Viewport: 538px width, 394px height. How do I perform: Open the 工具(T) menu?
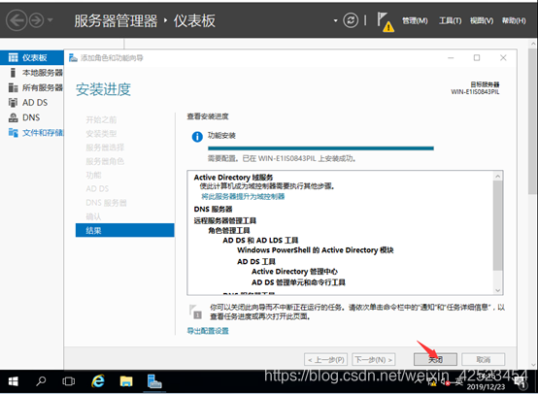[450, 21]
